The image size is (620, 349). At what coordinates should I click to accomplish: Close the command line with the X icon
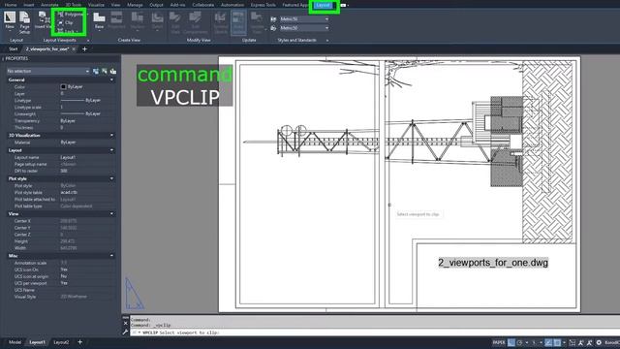click(125, 323)
